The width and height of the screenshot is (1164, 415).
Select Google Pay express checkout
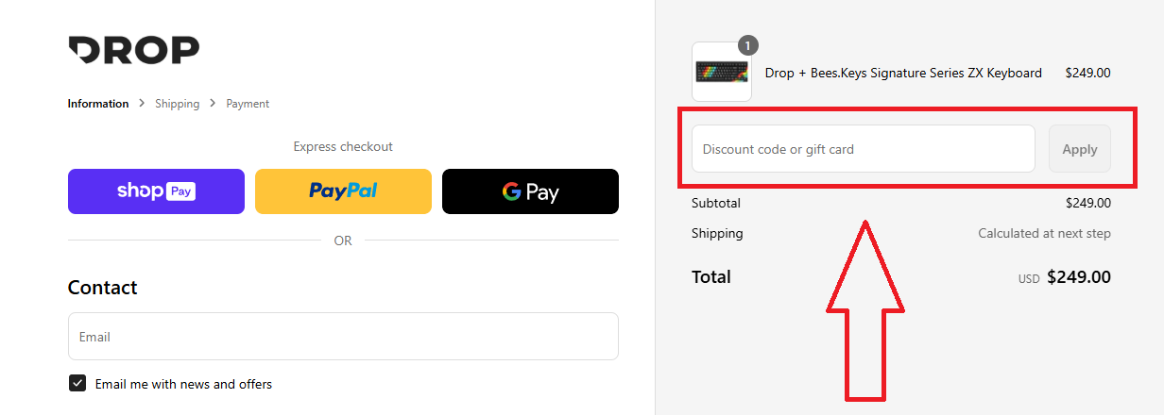click(530, 191)
